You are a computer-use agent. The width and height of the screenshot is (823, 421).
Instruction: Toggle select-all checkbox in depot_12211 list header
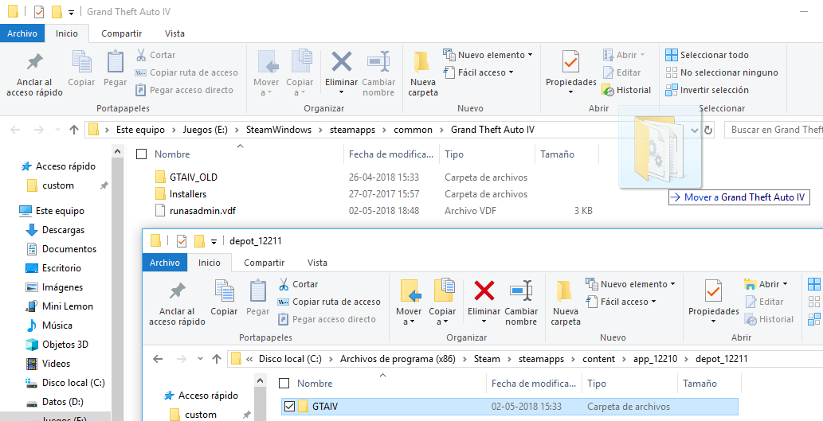[x=284, y=384]
